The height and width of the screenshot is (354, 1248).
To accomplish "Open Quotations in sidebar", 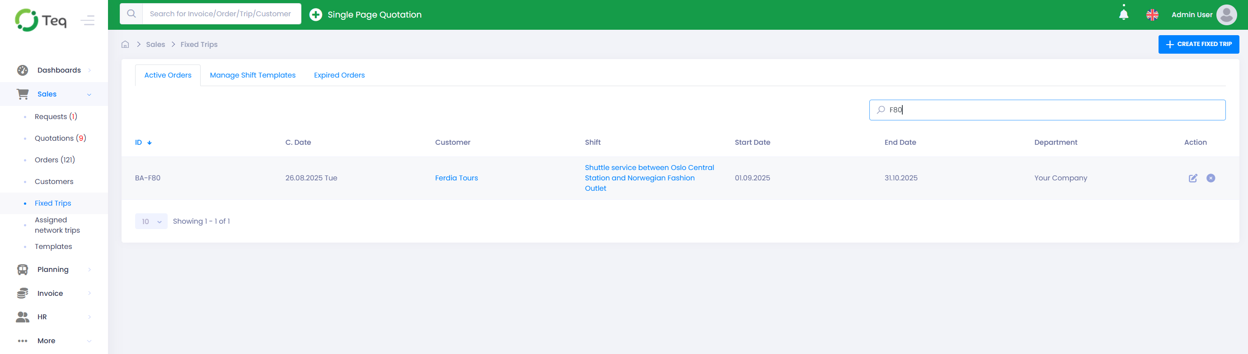I will pyautogui.click(x=60, y=138).
